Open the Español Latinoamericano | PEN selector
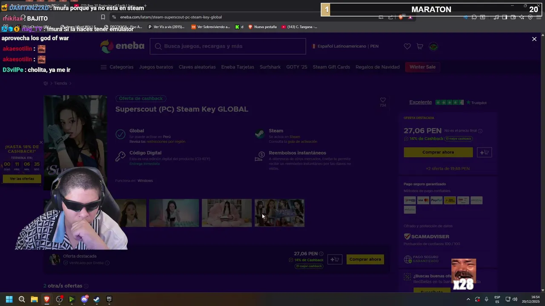The width and height of the screenshot is (545, 306). coord(345,46)
